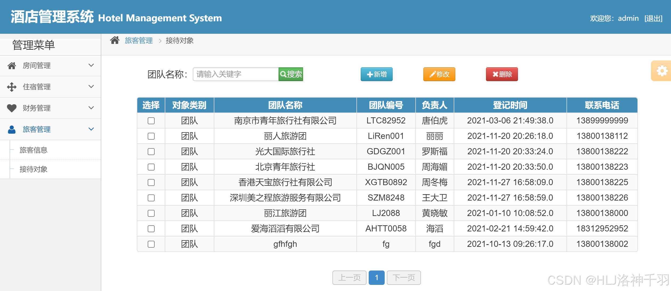Focus the 团队名称 keyword input field

click(x=235, y=74)
